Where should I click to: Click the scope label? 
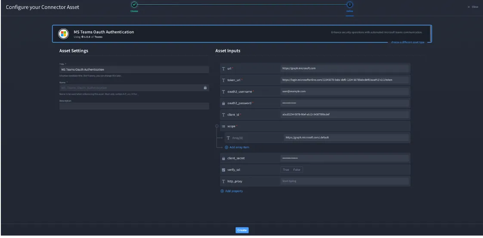point(231,126)
